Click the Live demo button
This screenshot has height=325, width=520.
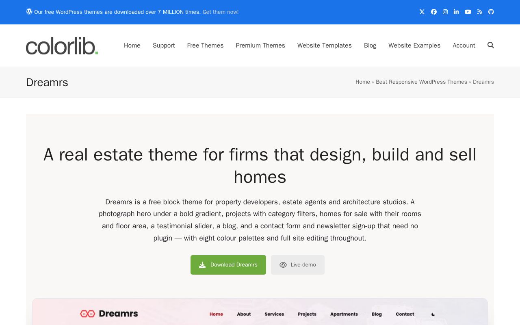click(x=298, y=265)
